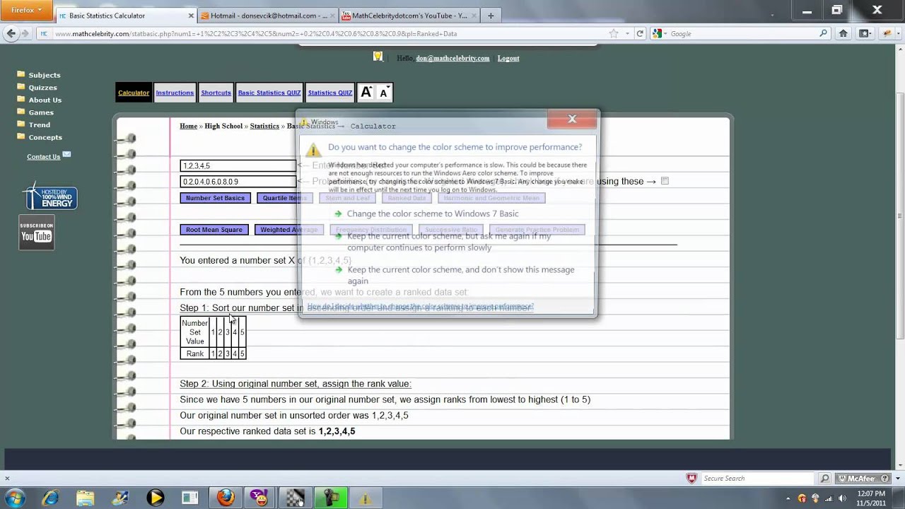Screen dimensions: 905x509
Task: Open the media player taskbar icon
Action: [x=156, y=498]
